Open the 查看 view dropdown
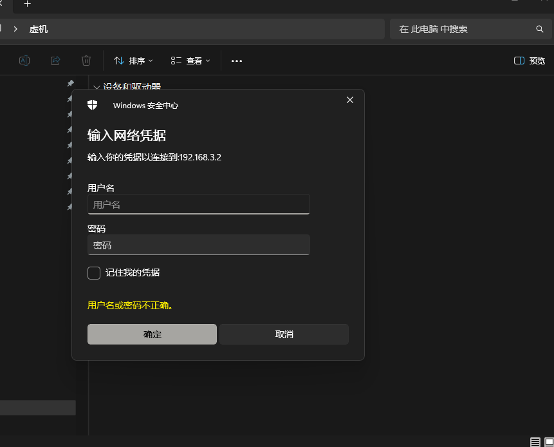The width and height of the screenshot is (554, 447). coord(190,61)
